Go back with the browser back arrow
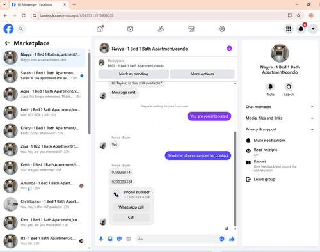Screen dimensions: 320x252 tap(5, 15)
